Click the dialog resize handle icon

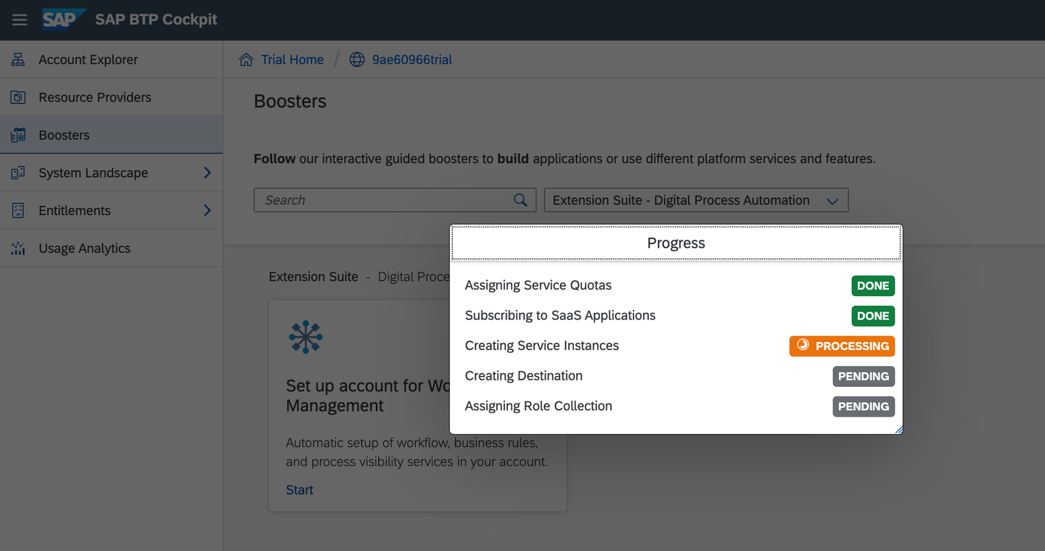[x=898, y=430]
